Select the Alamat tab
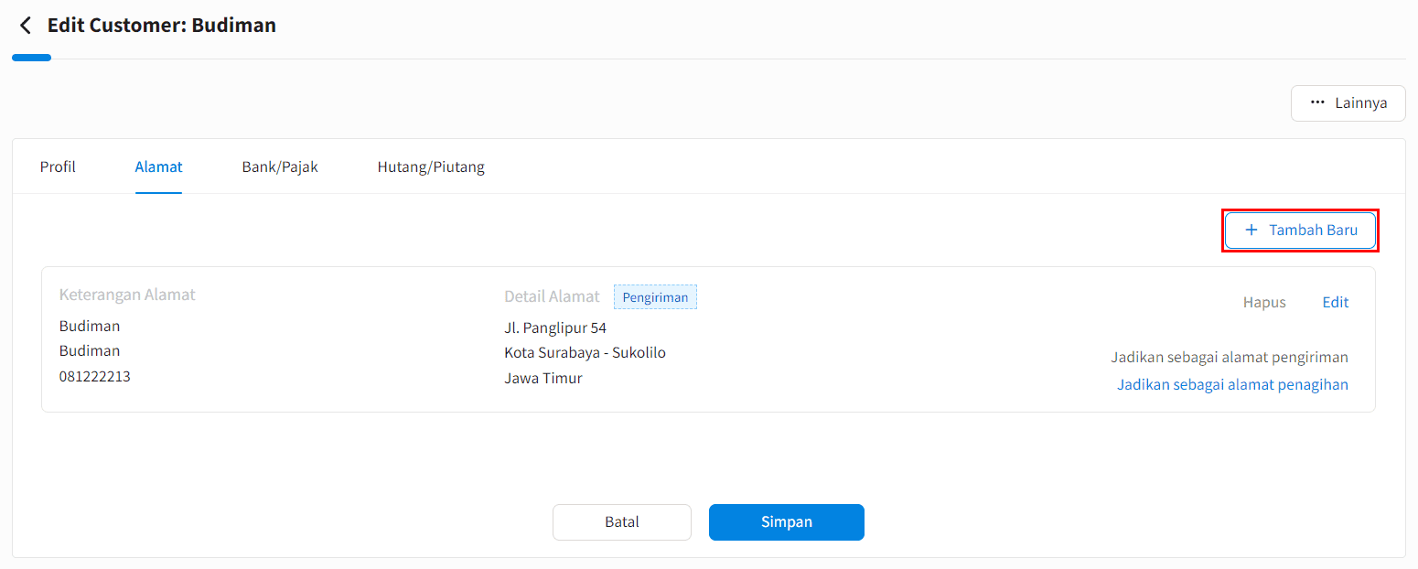The width and height of the screenshot is (1418, 569). click(158, 166)
